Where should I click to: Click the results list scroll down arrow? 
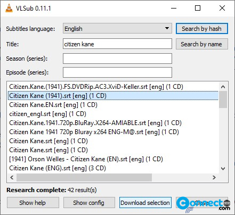click(223, 169)
